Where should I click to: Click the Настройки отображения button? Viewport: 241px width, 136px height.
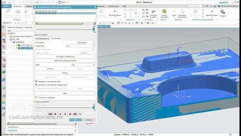pyautogui.click(x=65, y=57)
